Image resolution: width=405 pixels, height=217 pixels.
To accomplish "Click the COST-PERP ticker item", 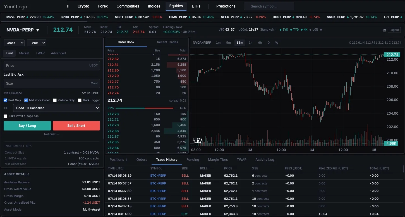I will coord(296,17).
